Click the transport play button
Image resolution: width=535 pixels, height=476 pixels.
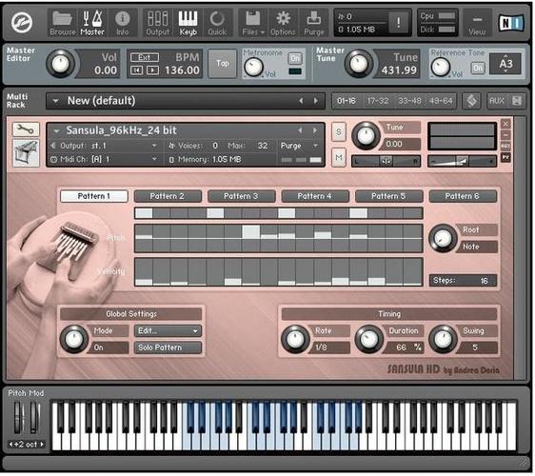[152, 70]
